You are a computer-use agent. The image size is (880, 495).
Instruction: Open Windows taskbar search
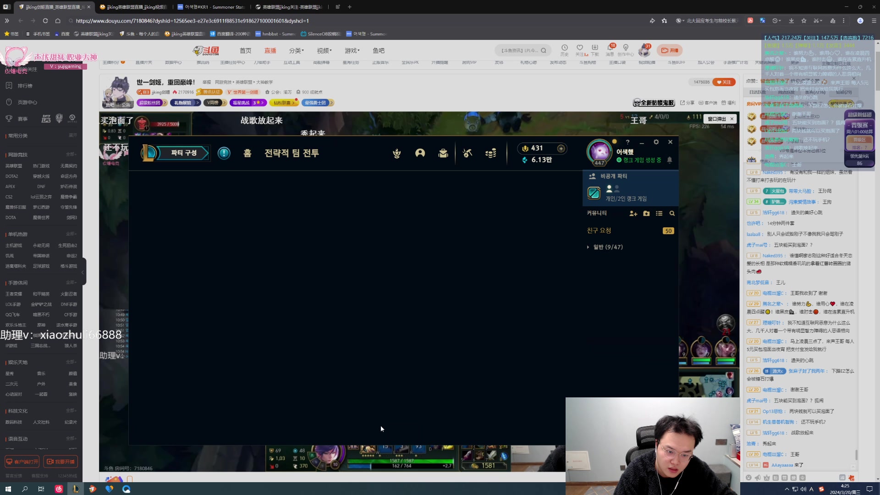[x=25, y=489]
